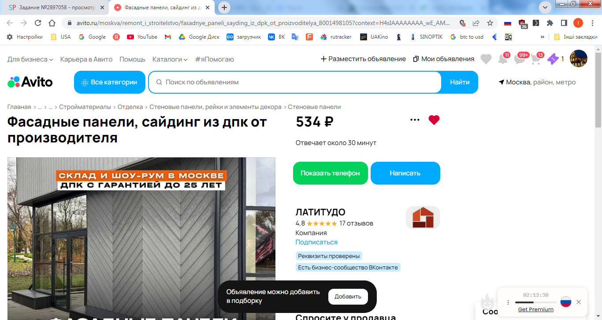Open favorites via gray heart icon
Viewport: 602px width, 320px height.
(486, 59)
